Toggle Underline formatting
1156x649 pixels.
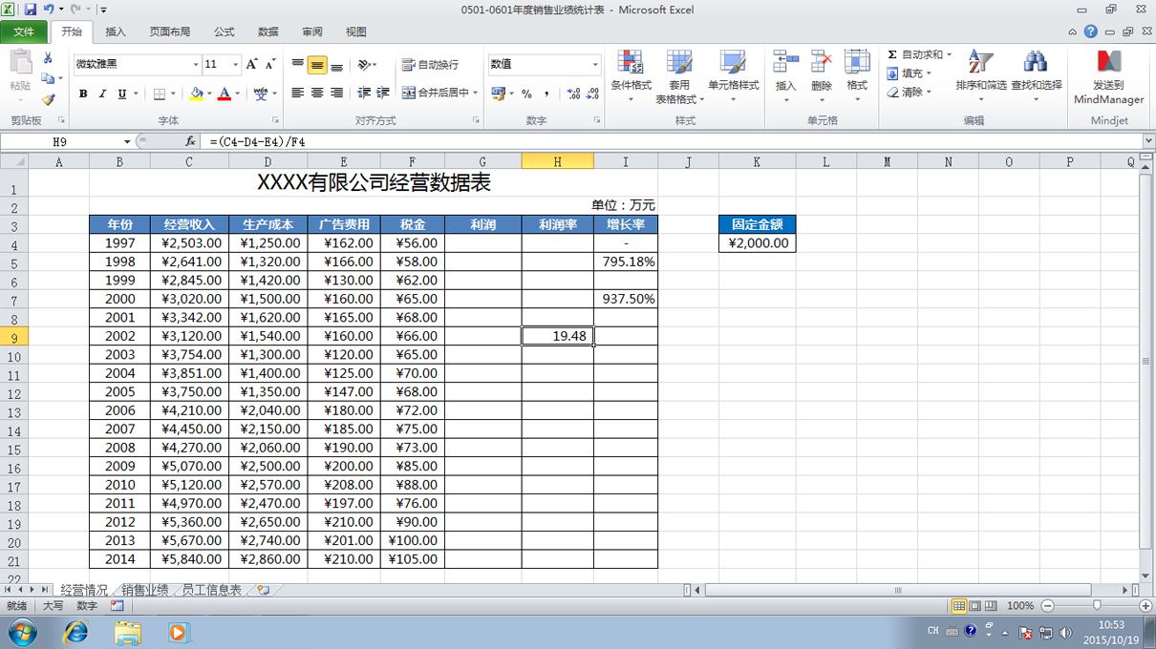pyautogui.click(x=122, y=94)
